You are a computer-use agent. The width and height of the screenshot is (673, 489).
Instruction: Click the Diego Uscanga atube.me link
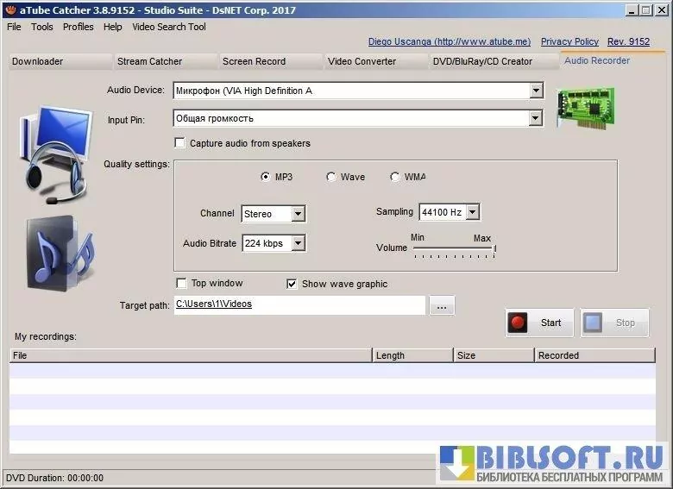pos(449,41)
